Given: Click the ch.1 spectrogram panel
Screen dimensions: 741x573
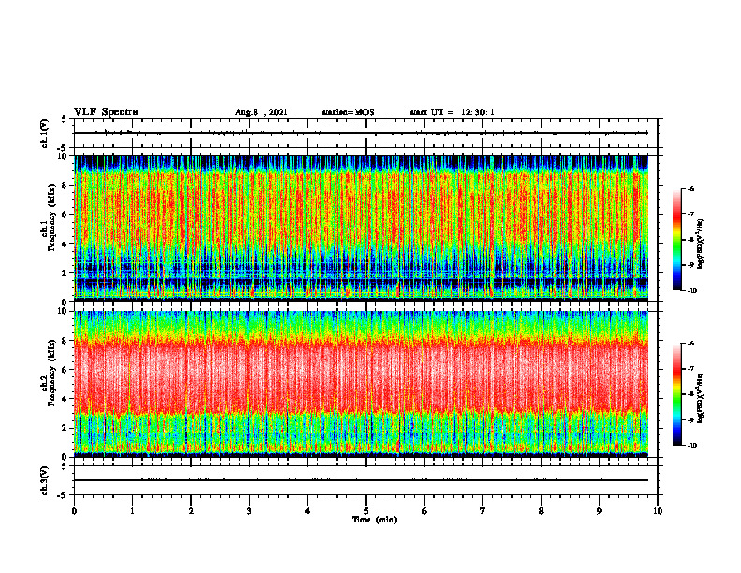Looking at the screenshot, I should (361, 228).
